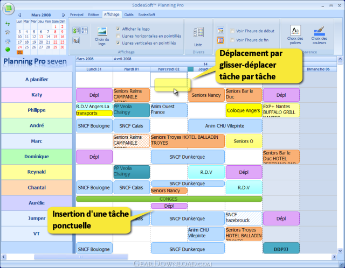The width and height of the screenshot is (345, 268).
Task: Toggle Afficher le logo checkbox
Action: [118, 29]
